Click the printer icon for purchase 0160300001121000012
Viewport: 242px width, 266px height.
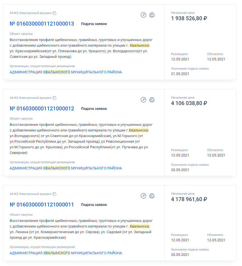[x=152, y=100]
